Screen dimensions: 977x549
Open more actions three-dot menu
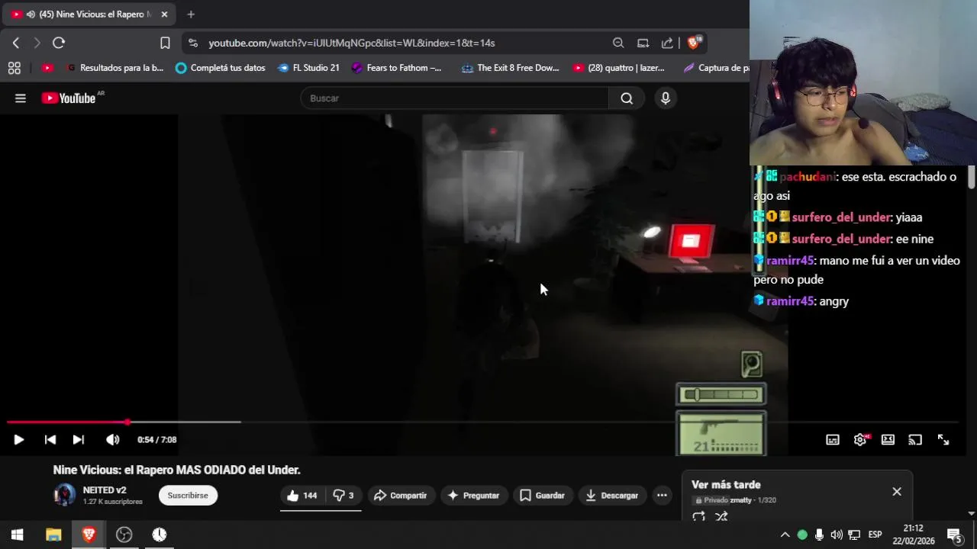(x=662, y=496)
